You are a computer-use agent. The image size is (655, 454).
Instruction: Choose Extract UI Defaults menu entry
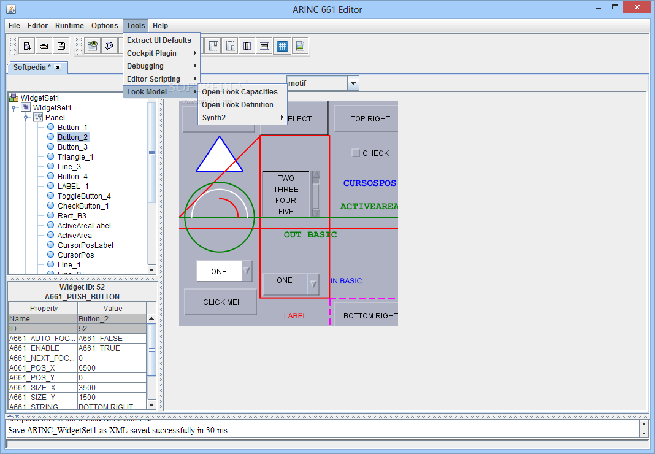(162, 40)
